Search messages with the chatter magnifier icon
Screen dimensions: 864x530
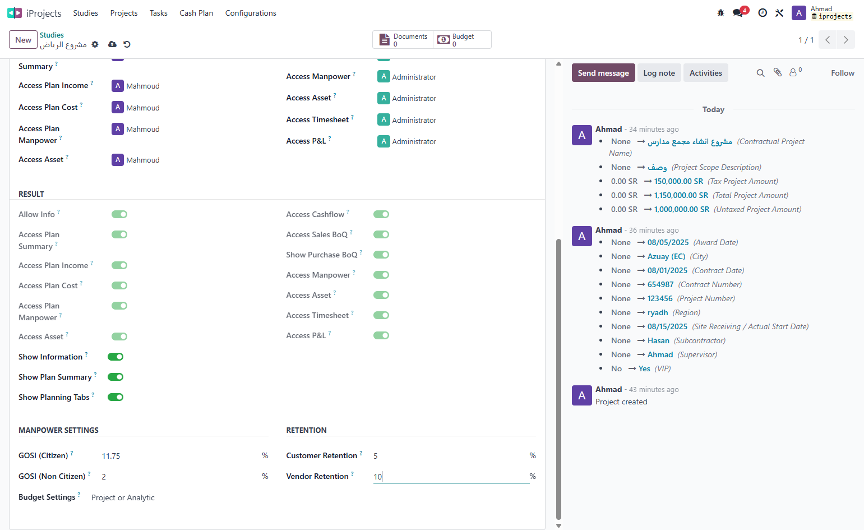[760, 73]
